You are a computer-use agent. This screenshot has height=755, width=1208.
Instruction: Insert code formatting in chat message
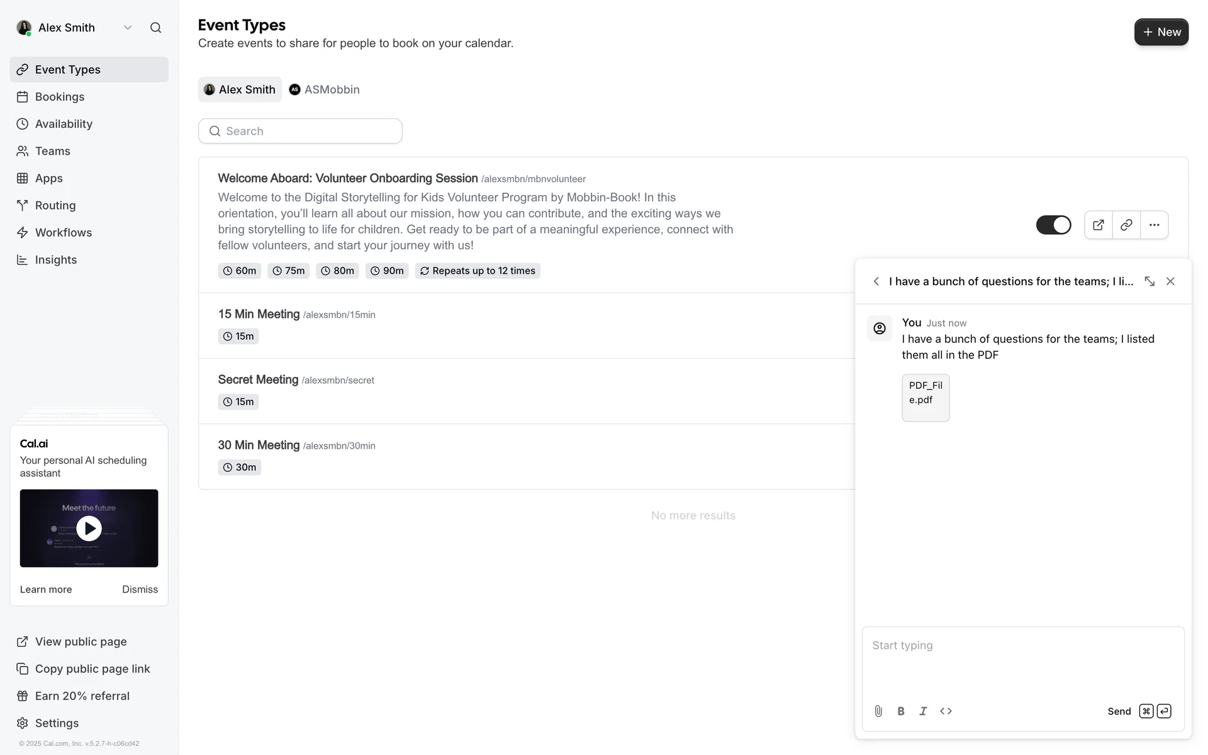point(946,711)
